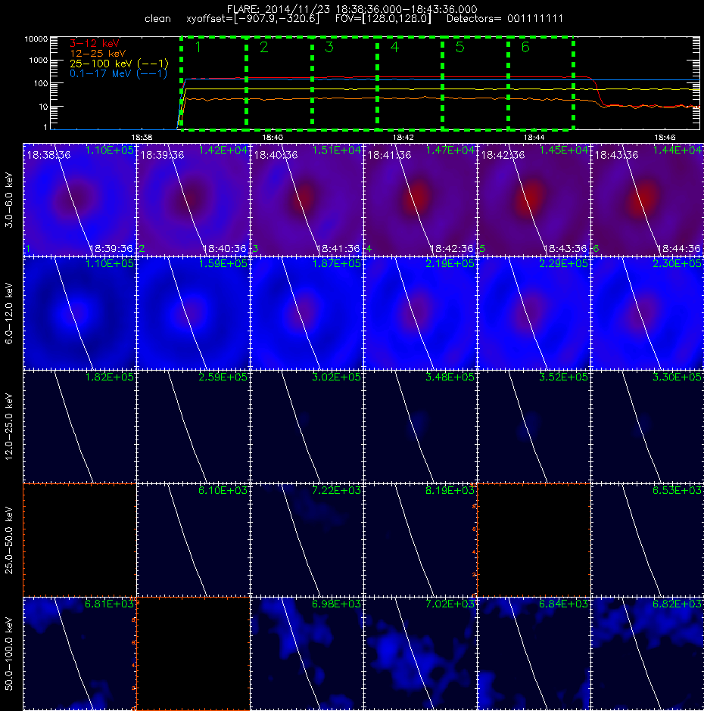Click the '18:44' tick label on light curve axis
This screenshot has height=711, width=704.
click(x=534, y=137)
